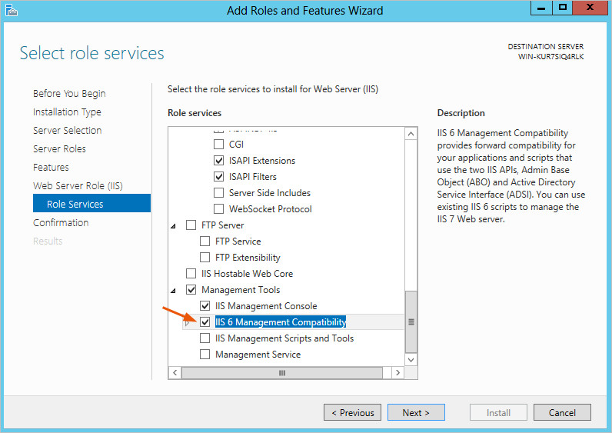Open the Confirmation step
This screenshot has width=612, height=433.
61,223
